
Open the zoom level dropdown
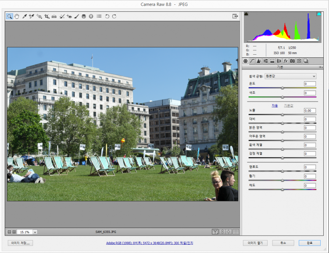pyautogui.click(x=35, y=232)
